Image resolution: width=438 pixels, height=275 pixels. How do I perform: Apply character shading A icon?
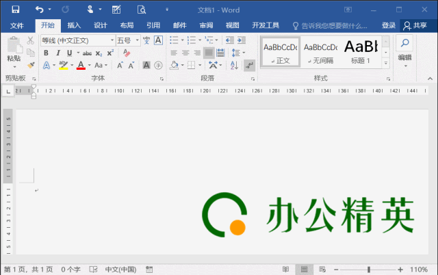146,66
